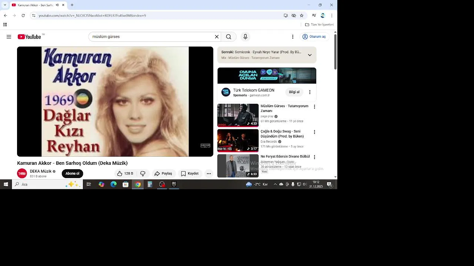Image resolution: width=474 pixels, height=266 pixels.
Task: Open the Eva Records channel name
Action: 269,141
